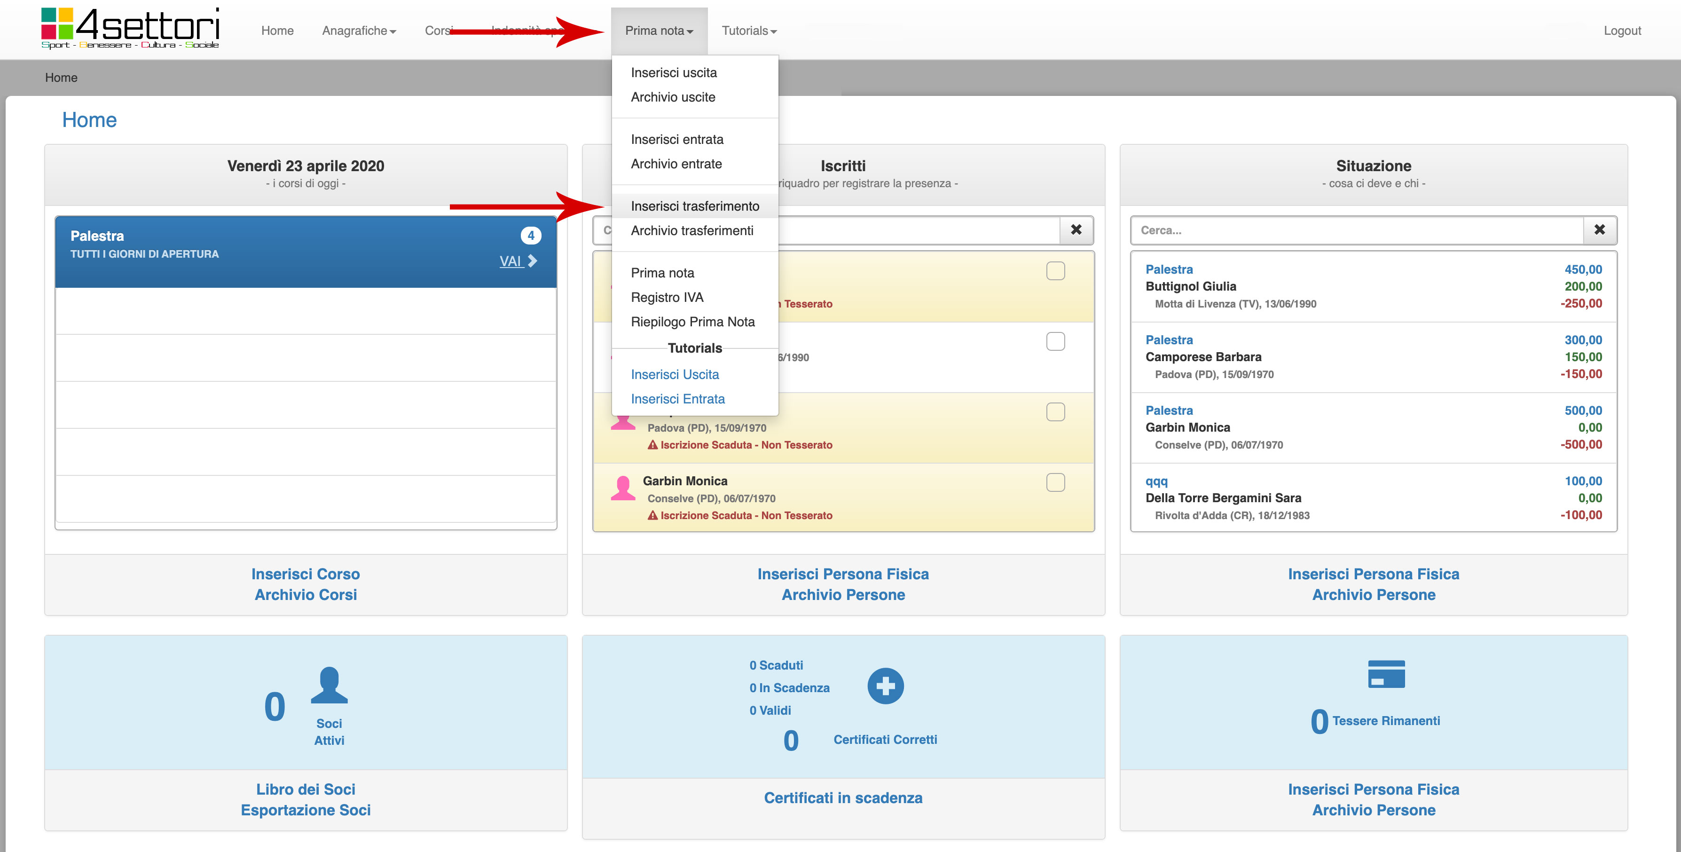
Task: Click Logout in the top bar
Action: pyautogui.click(x=1622, y=31)
